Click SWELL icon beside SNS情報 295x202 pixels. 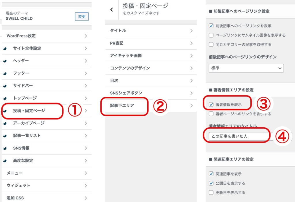pos(5,148)
